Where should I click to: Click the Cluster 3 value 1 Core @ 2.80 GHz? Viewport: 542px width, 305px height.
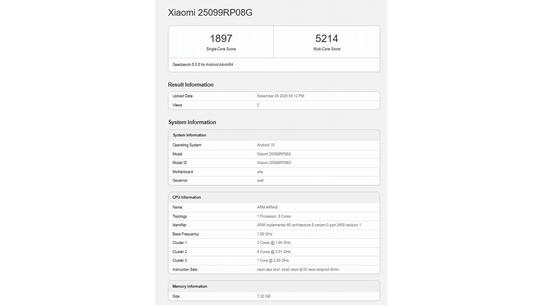coord(273,260)
